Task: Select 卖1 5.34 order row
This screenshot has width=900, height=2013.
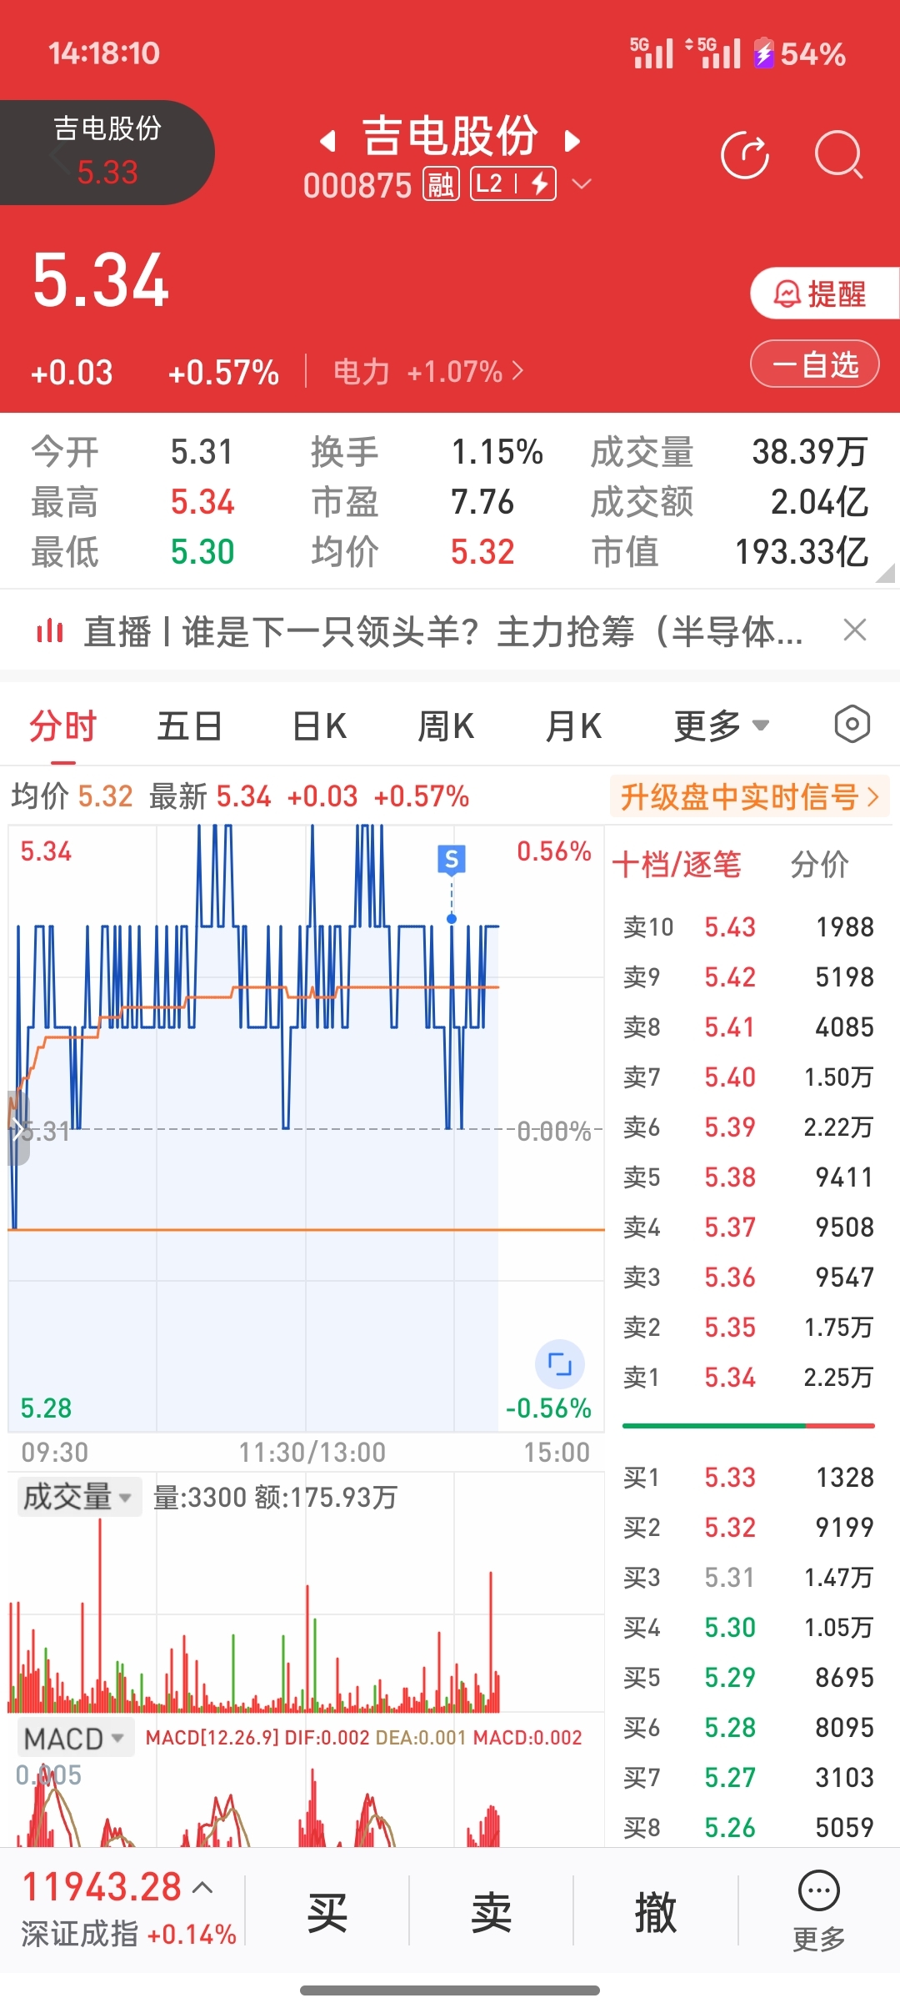Action: (x=748, y=1377)
